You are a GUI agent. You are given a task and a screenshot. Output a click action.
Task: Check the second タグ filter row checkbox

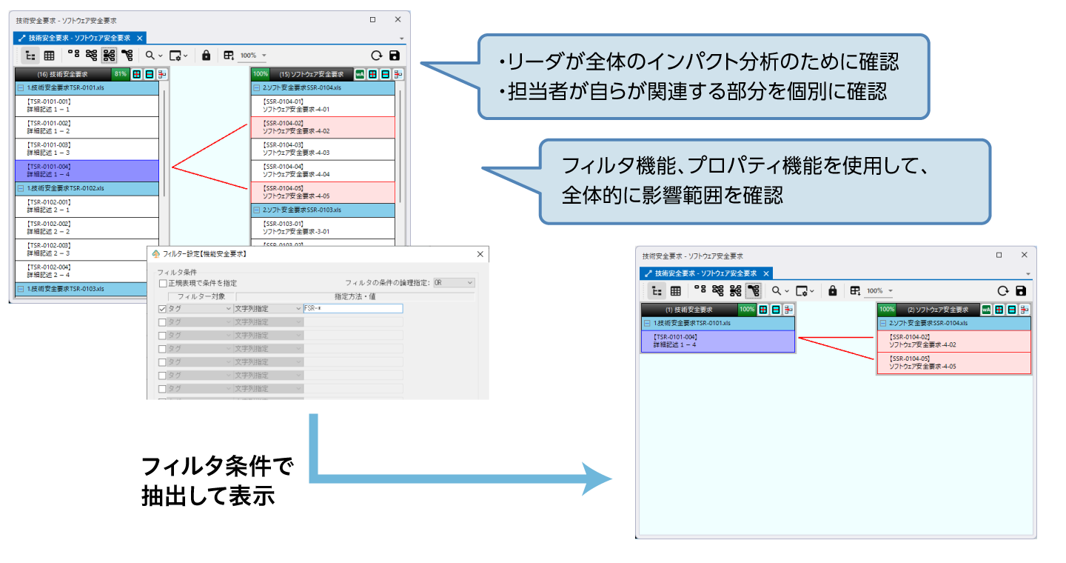[161, 322]
